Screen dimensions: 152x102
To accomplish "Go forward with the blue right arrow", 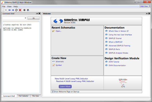I will [x=13, y=10].
